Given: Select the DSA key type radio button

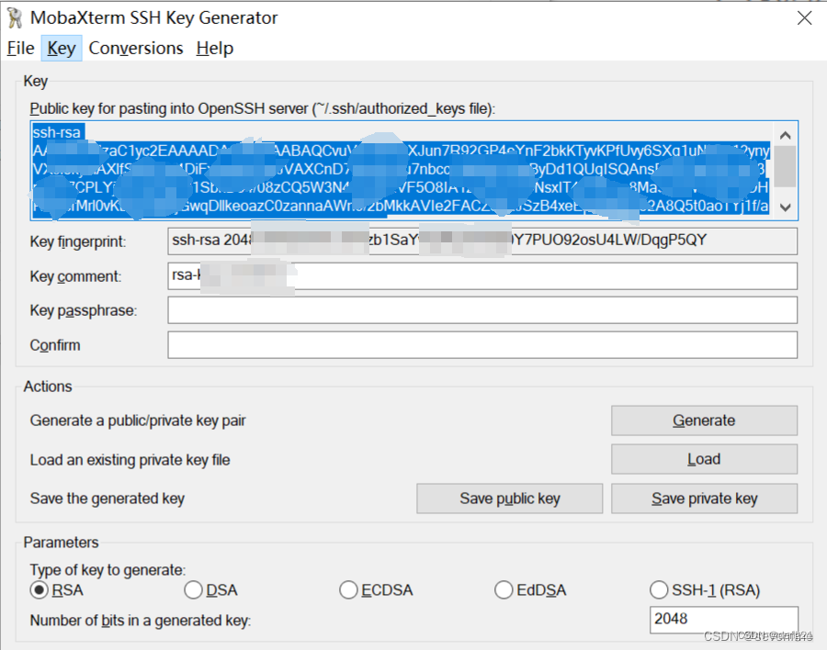Looking at the screenshot, I should 193,590.
